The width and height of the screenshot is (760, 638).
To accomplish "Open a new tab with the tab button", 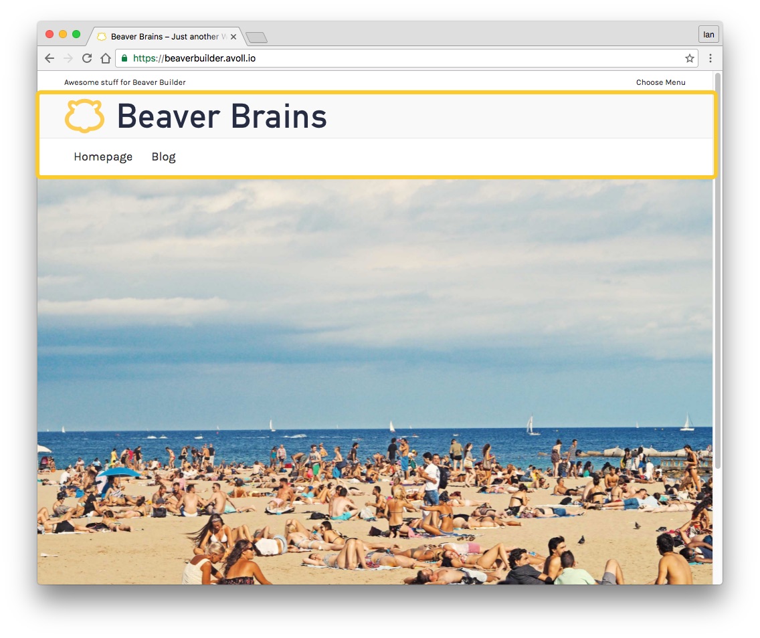I will 256,37.
